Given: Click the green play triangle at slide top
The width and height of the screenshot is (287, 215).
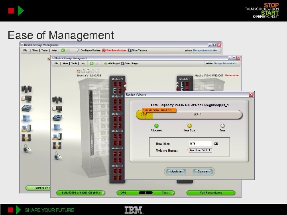Looking at the screenshot, I should 21,11.
